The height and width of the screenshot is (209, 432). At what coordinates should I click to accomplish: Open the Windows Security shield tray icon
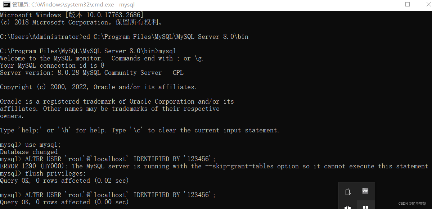click(x=347, y=207)
